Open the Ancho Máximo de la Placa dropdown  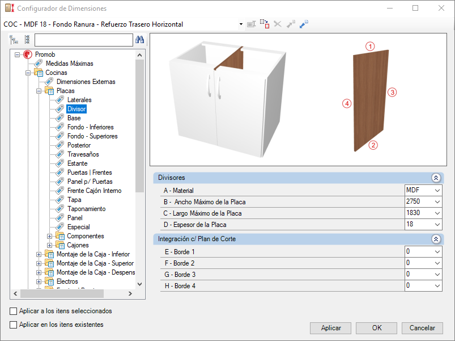437,202
